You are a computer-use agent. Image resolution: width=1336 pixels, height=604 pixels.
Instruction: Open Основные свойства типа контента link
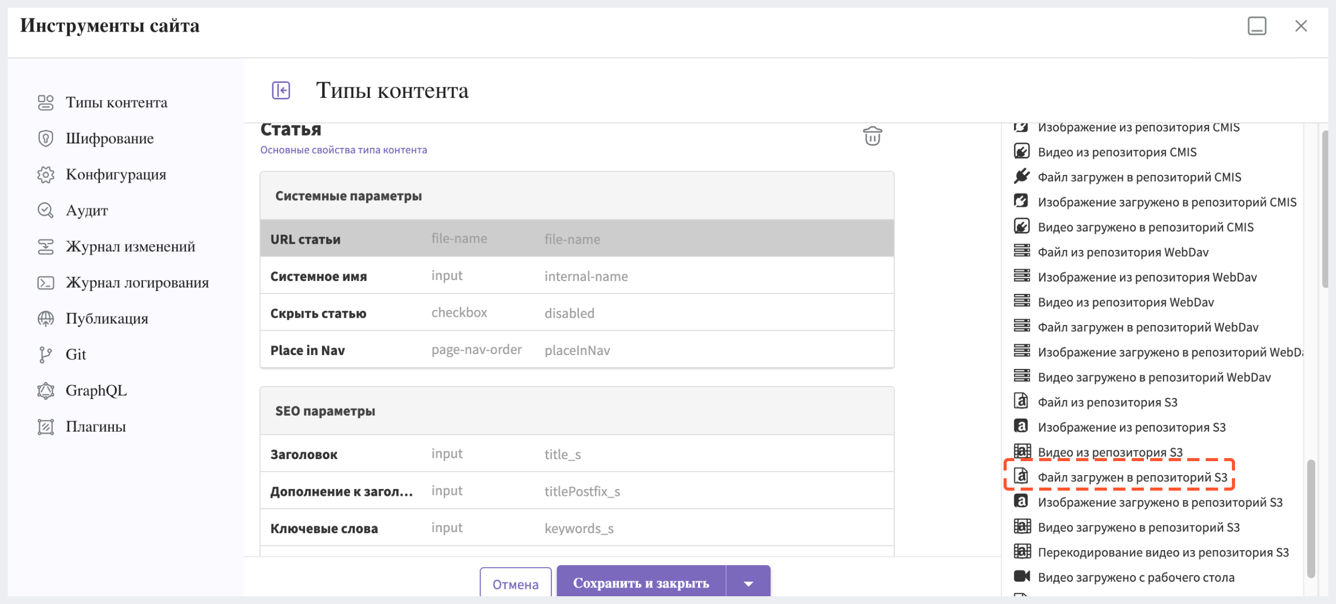pos(343,150)
